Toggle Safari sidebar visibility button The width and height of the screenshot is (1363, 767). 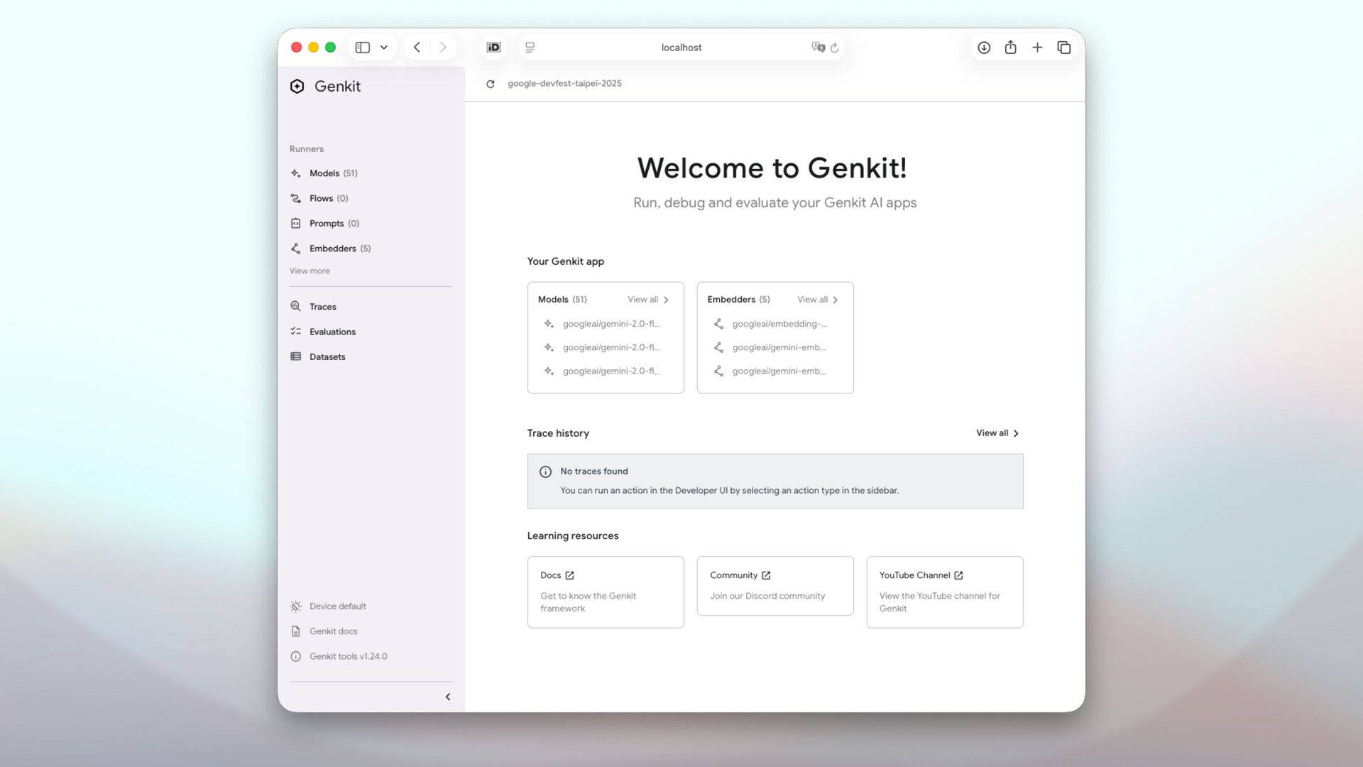pyautogui.click(x=363, y=48)
